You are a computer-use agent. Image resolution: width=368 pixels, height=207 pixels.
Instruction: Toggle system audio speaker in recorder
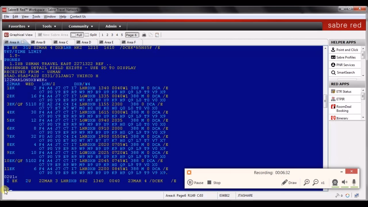344,182
